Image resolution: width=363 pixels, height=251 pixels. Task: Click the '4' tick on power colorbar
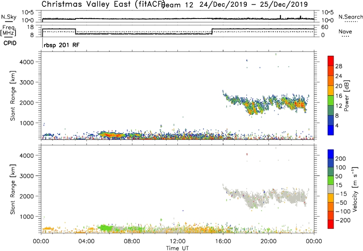click(x=337, y=125)
